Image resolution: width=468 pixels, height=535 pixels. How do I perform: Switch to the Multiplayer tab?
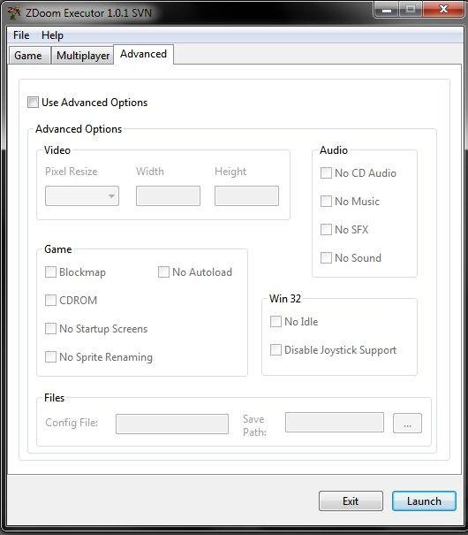(83, 56)
